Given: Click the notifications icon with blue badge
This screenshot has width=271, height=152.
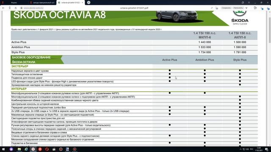Looking at the screenshot, I should click(x=262, y=8).
